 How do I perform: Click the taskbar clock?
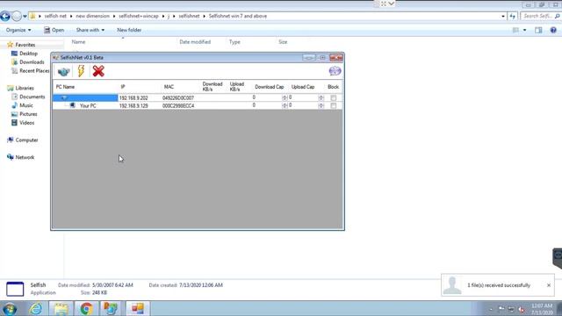tap(542, 309)
